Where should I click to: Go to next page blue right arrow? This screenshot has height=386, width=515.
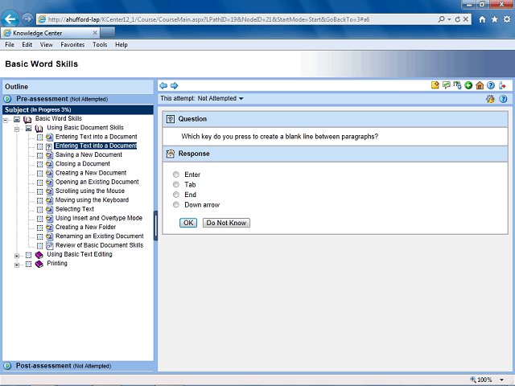174,86
